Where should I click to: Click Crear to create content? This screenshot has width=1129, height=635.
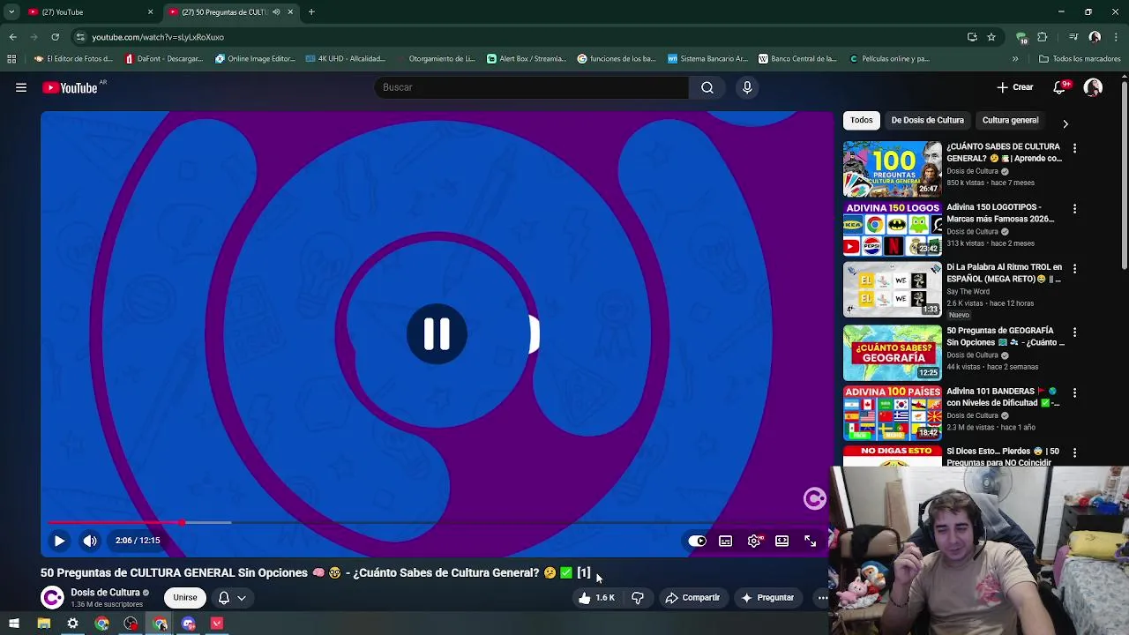click(1014, 87)
